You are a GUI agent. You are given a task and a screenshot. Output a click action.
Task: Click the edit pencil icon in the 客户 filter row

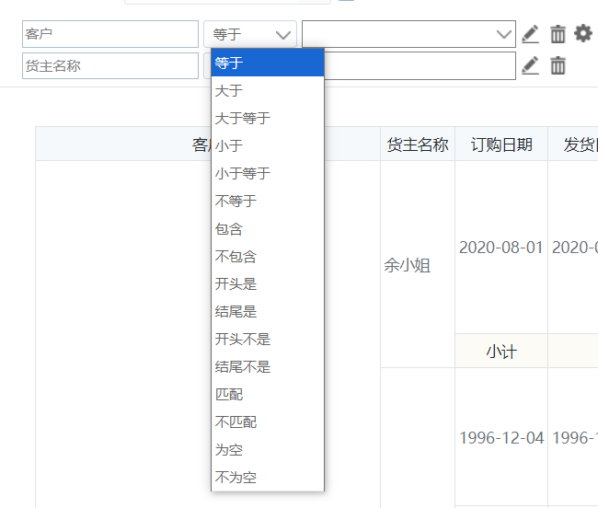point(530,34)
